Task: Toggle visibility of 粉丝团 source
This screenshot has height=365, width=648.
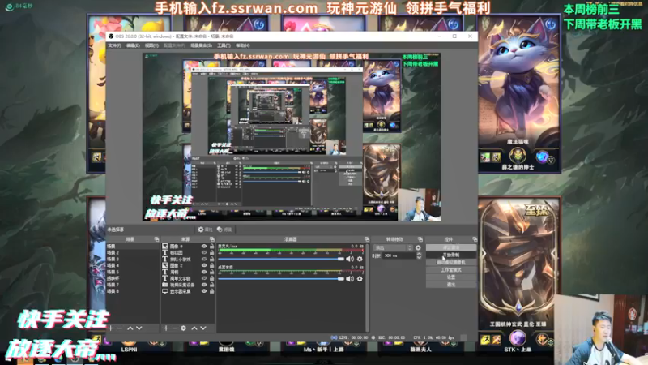Action: [x=204, y=252]
